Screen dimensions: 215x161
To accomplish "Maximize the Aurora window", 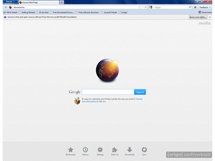I will [202, 1].
